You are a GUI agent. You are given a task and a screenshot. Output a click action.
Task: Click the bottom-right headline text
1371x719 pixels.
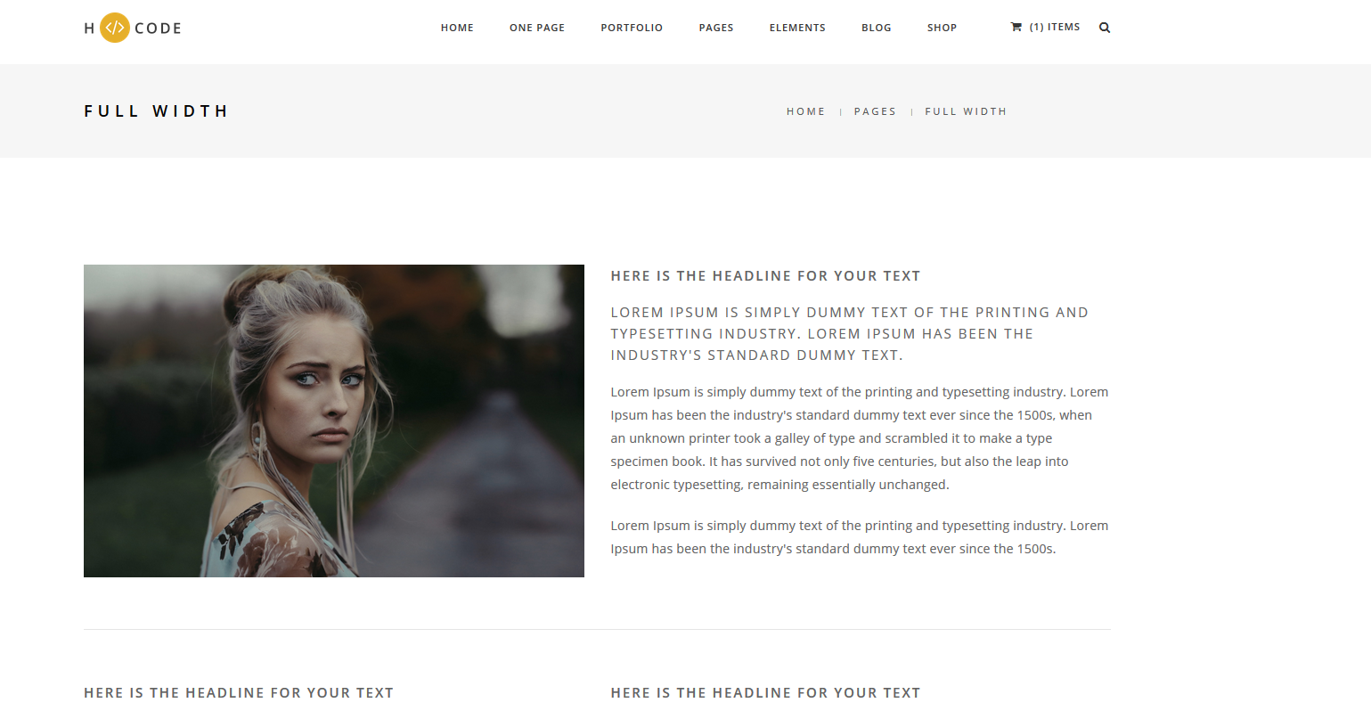(765, 693)
